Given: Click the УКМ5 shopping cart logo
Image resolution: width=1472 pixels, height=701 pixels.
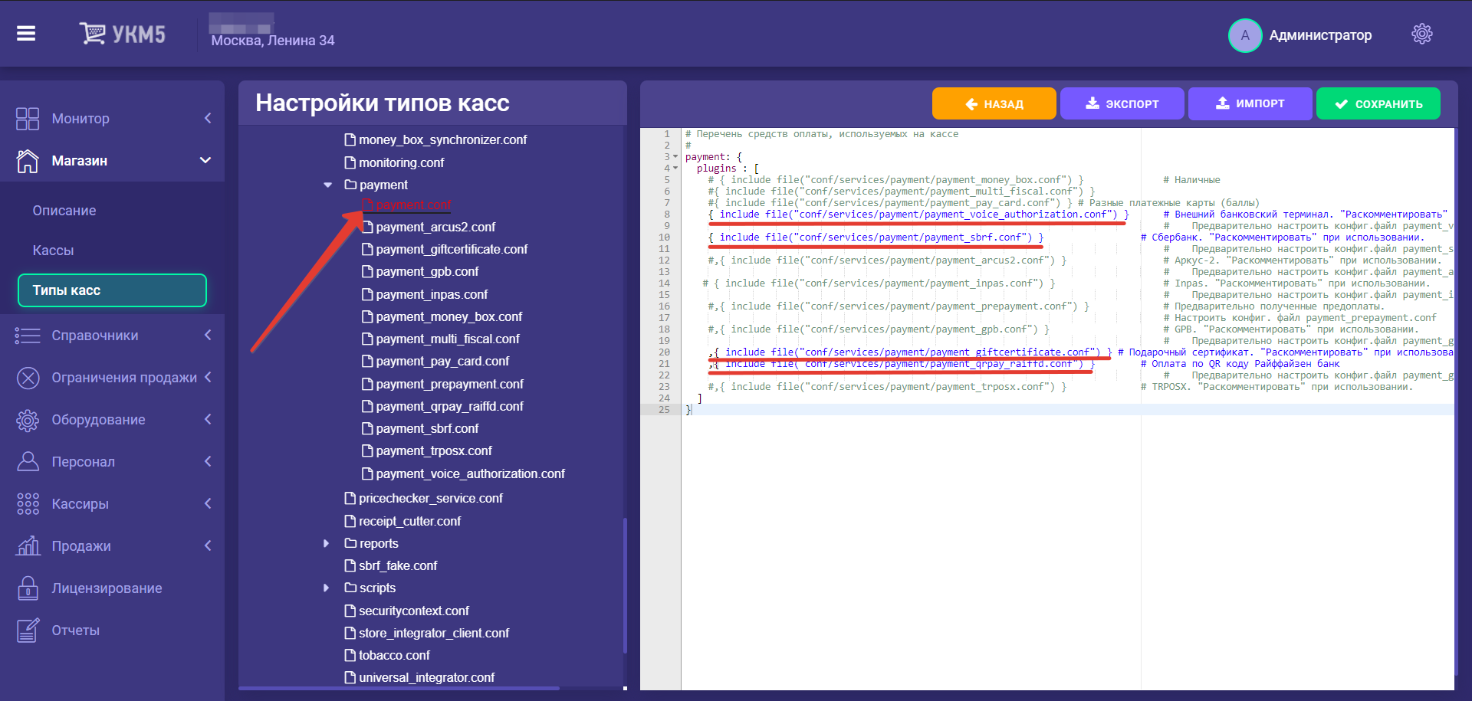Looking at the screenshot, I should coord(122,34).
